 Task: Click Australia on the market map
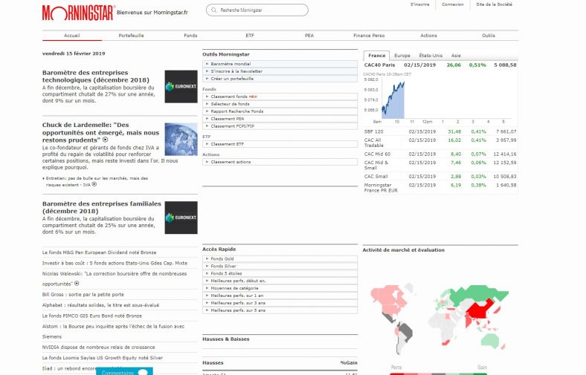[x=492, y=340]
